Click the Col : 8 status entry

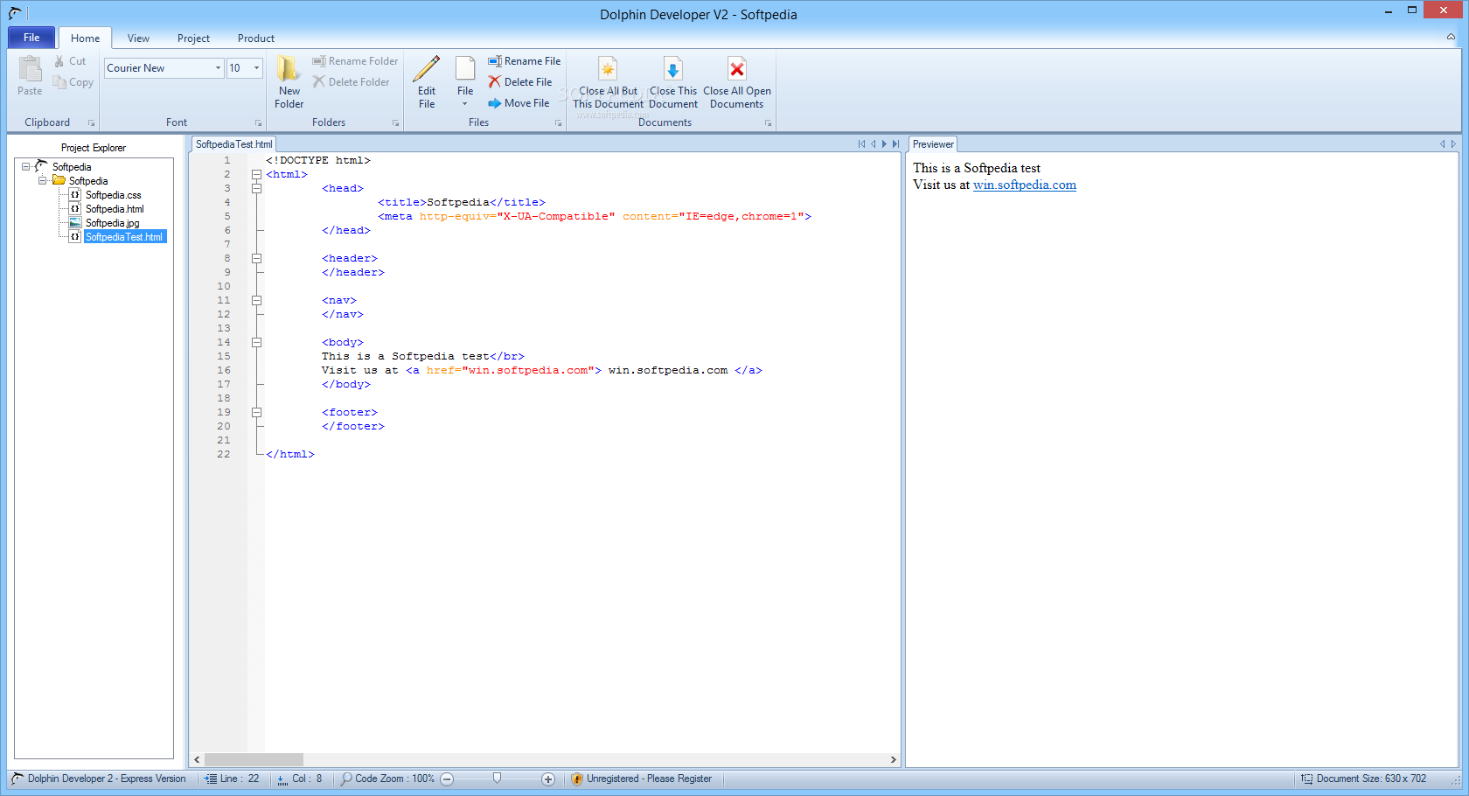click(299, 779)
